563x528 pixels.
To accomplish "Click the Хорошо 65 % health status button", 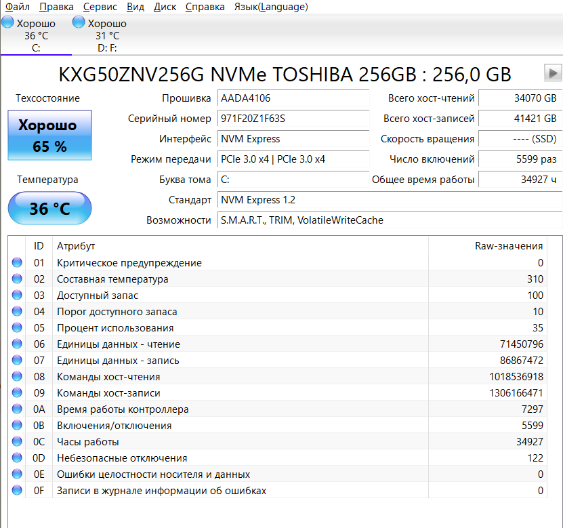I will point(49,136).
